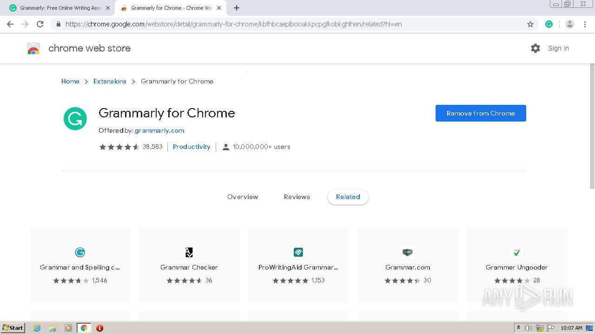Close the Grammarly Free Online Writing tab
Image resolution: width=595 pixels, height=334 pixels.
[108, 8]
